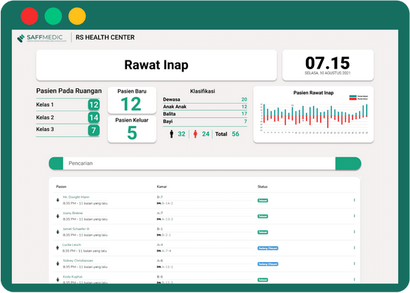This screenshot has width=410, height=293.
Task: Click the bed icon next to B-2-1
Action: [x=159, y=235]
